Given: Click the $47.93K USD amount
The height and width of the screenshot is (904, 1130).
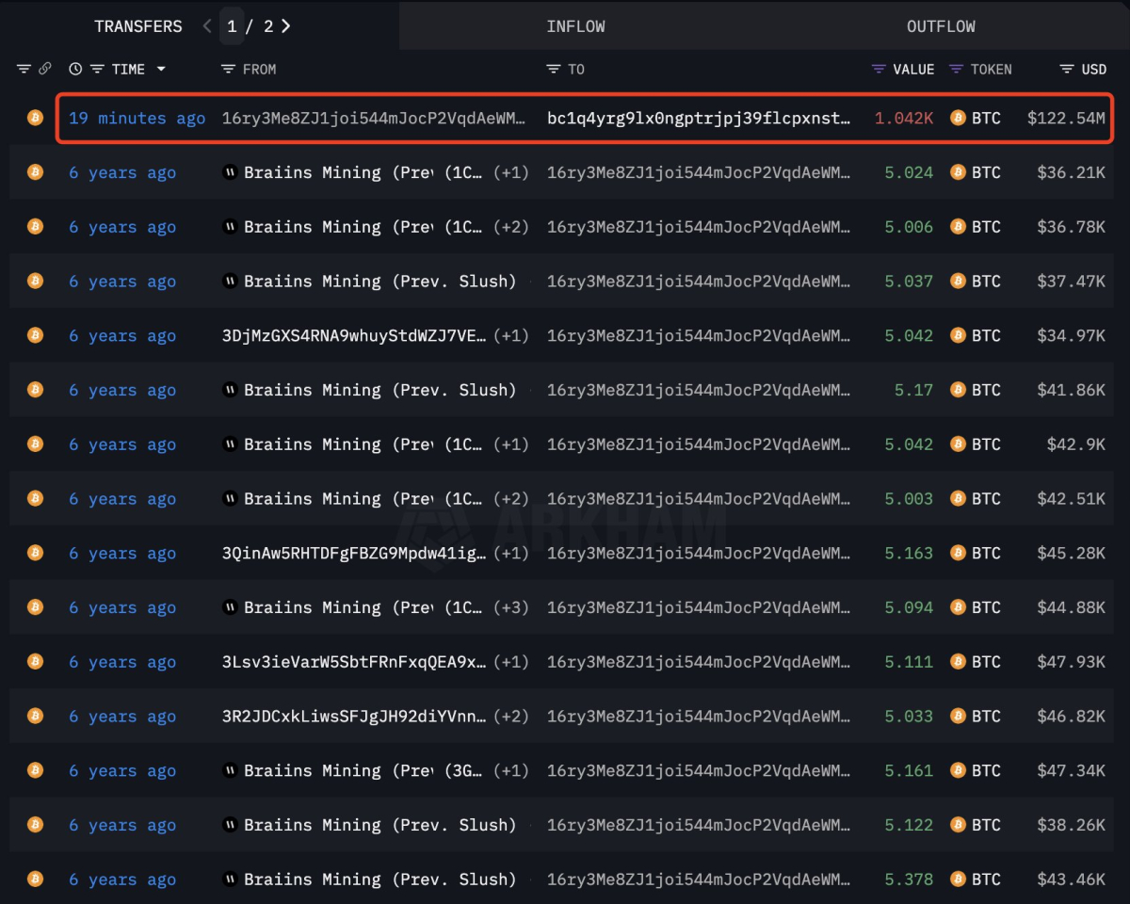Looking at the screenshot, I should point(1072,662).
